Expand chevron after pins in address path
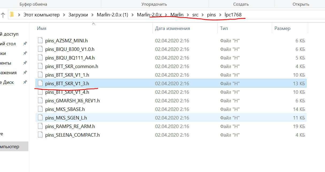325x172 pixels. point(220,15)
